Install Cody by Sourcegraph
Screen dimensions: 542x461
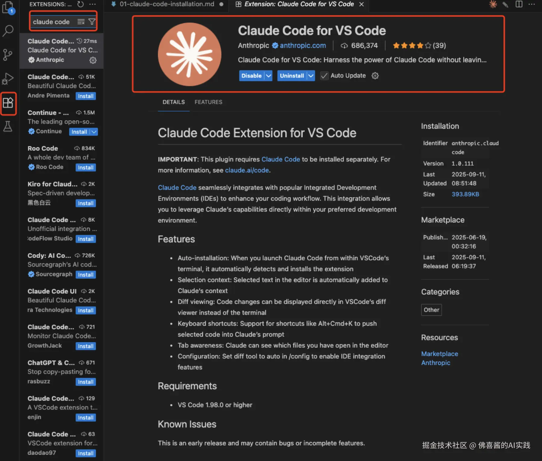[x=86, y=275]
